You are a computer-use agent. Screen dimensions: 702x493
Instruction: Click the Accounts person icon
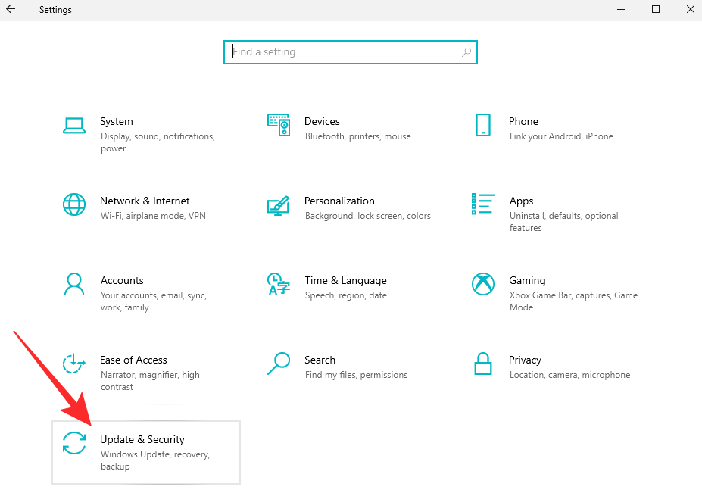[74, 284]
